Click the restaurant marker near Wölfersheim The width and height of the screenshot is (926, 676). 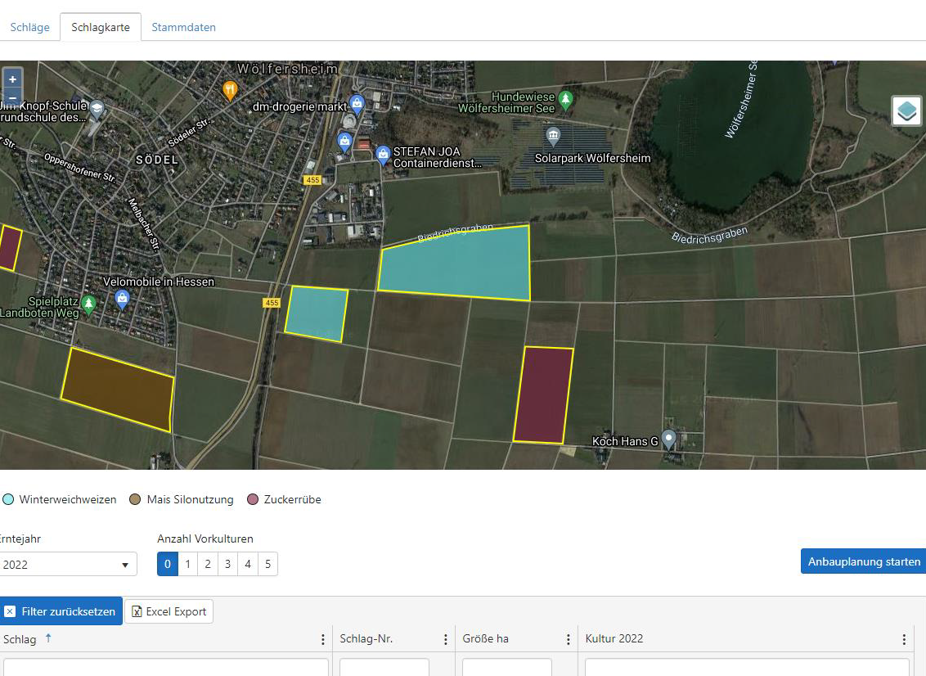(231, 89)
